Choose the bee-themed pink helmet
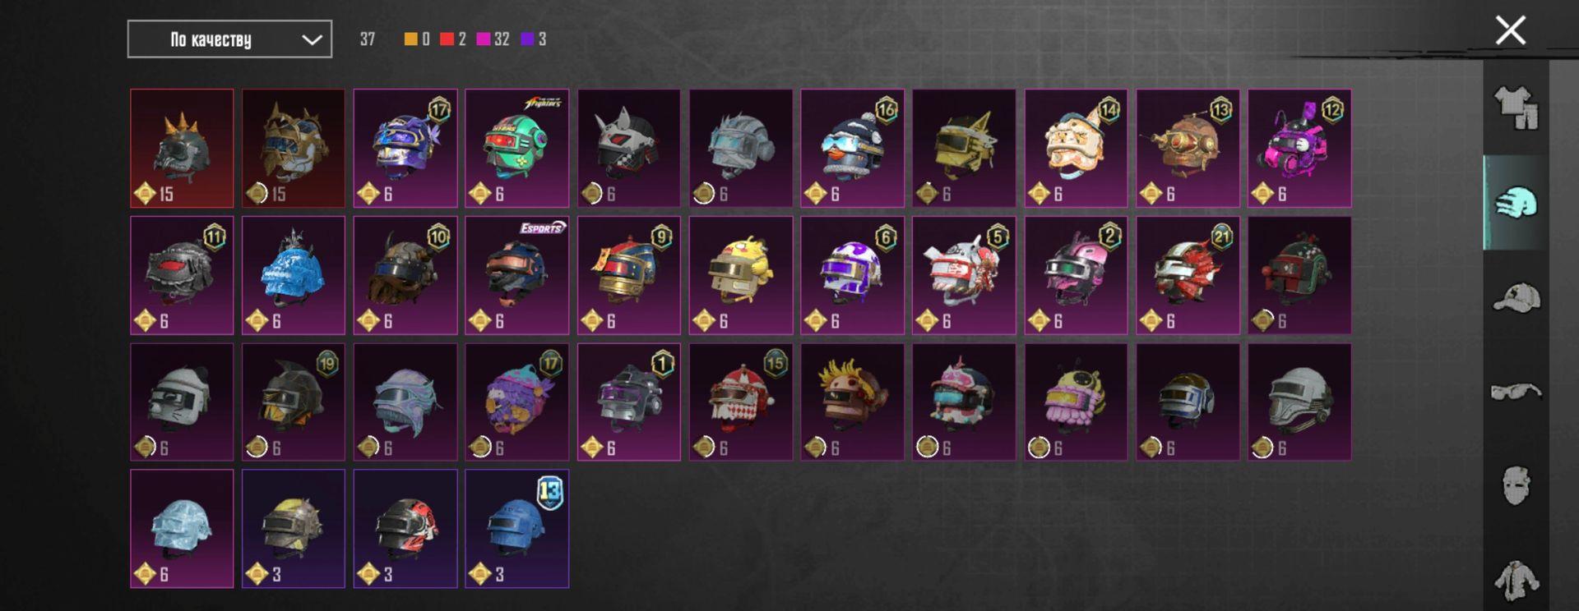Screen dimensions: 1579x611 (x=1076, y=402)
